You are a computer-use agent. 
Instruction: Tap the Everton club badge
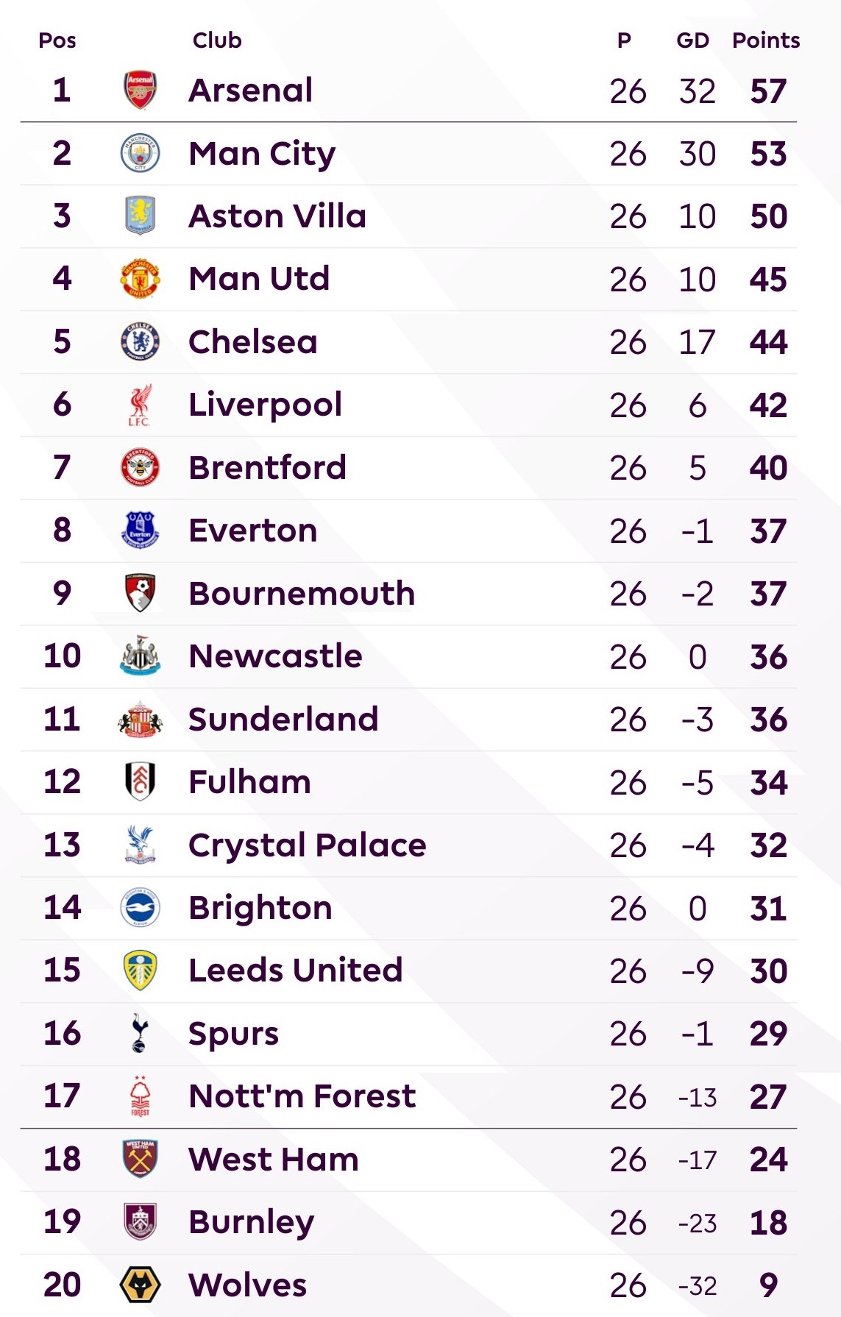pyautogui.click(x=140, y=530)
